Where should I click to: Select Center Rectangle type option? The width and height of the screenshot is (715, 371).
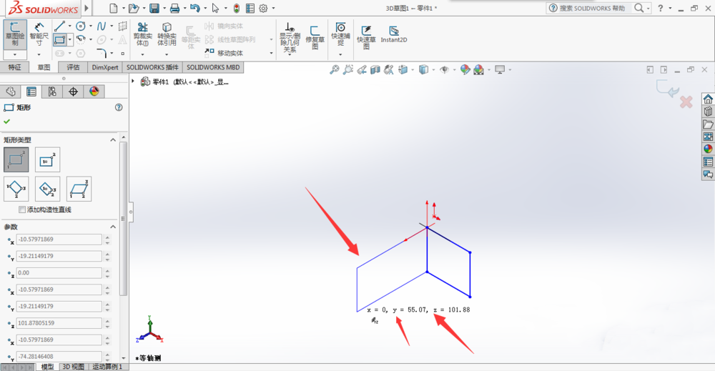pyautogui.click(x=47, y=159)
